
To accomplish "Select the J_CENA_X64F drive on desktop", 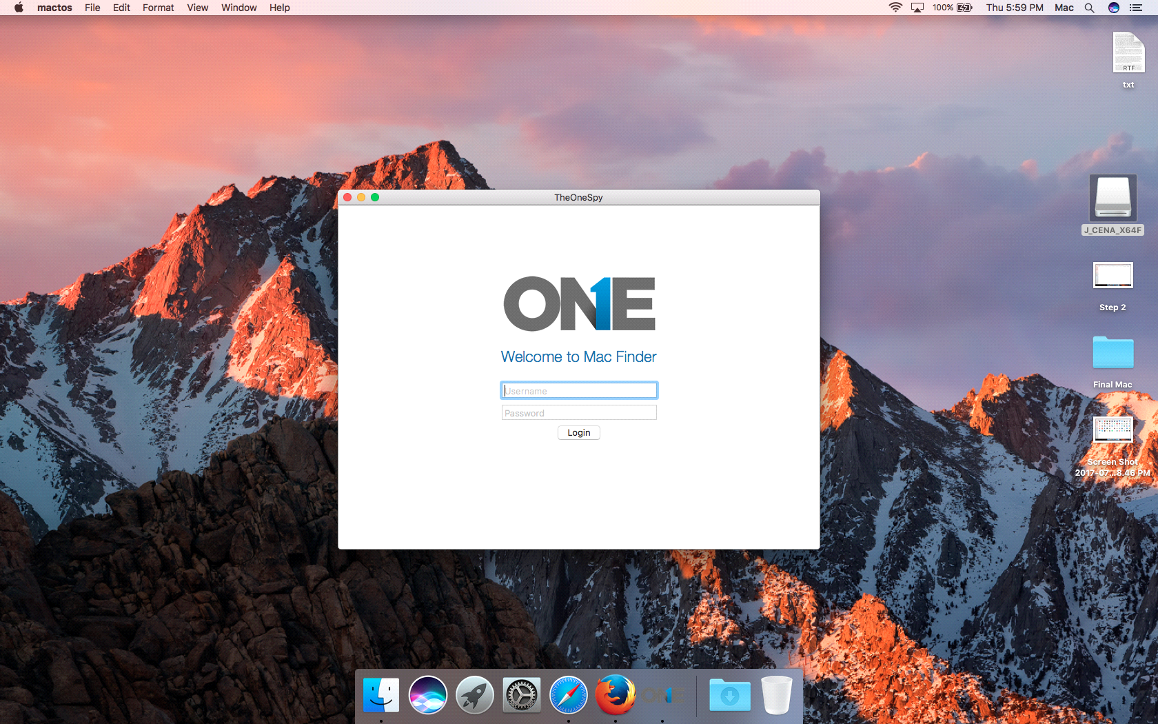I will (x=1113, y=205).
